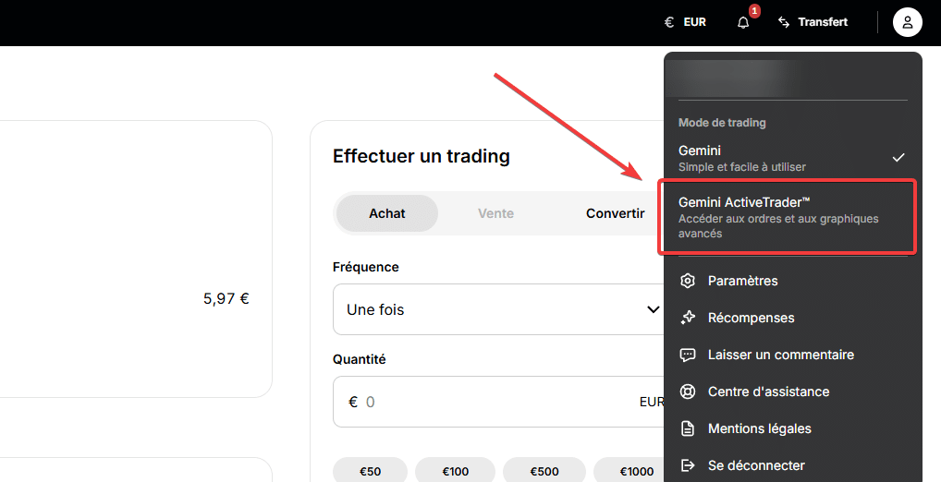Select Gemini simple trading mode

pyautogui.click(x=793, y=158)
